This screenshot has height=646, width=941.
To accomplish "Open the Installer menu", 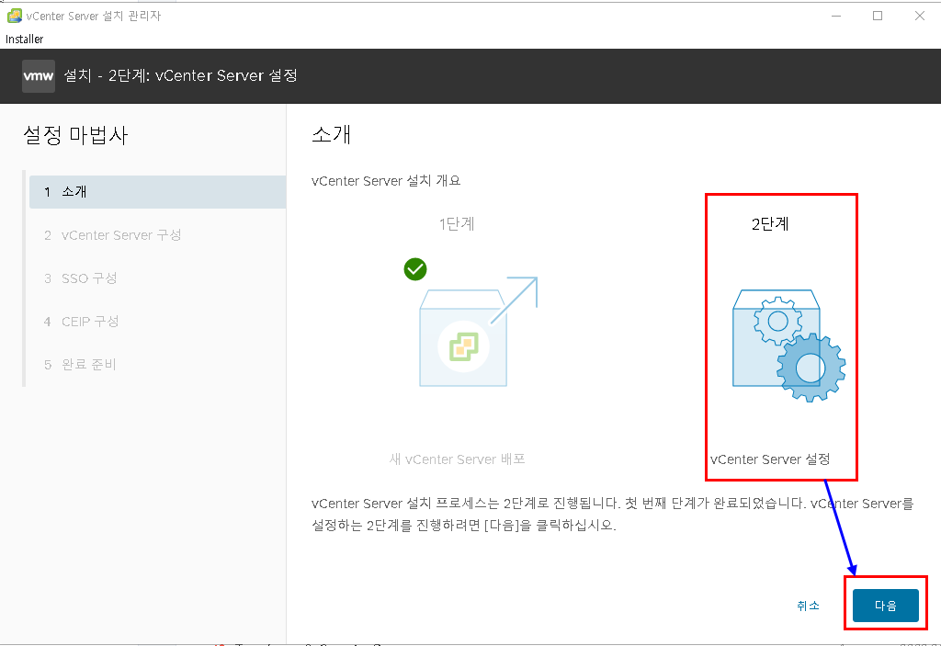I will pyautogui.click(x=25, y=39).
